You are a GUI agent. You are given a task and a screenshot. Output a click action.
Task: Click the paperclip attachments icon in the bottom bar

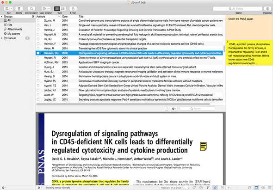215,188
